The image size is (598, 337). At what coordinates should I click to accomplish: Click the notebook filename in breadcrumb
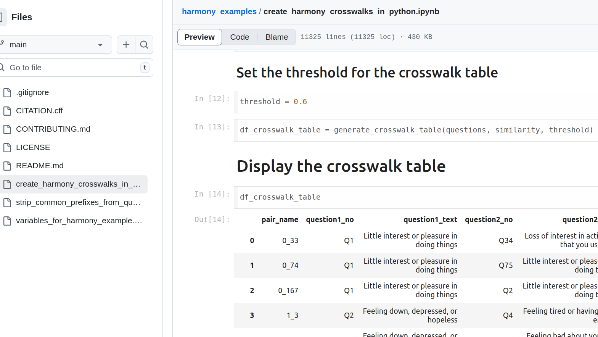pos(351,11)
